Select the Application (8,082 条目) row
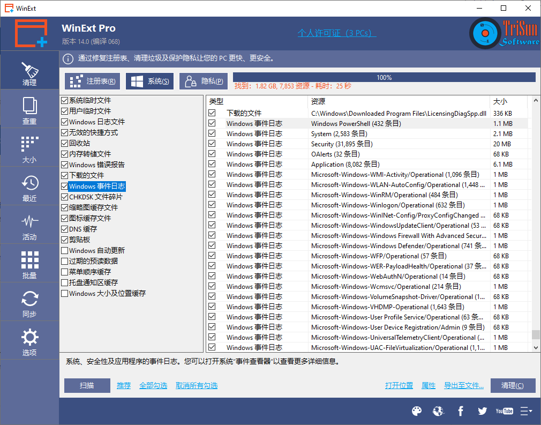 pos(367,164)
